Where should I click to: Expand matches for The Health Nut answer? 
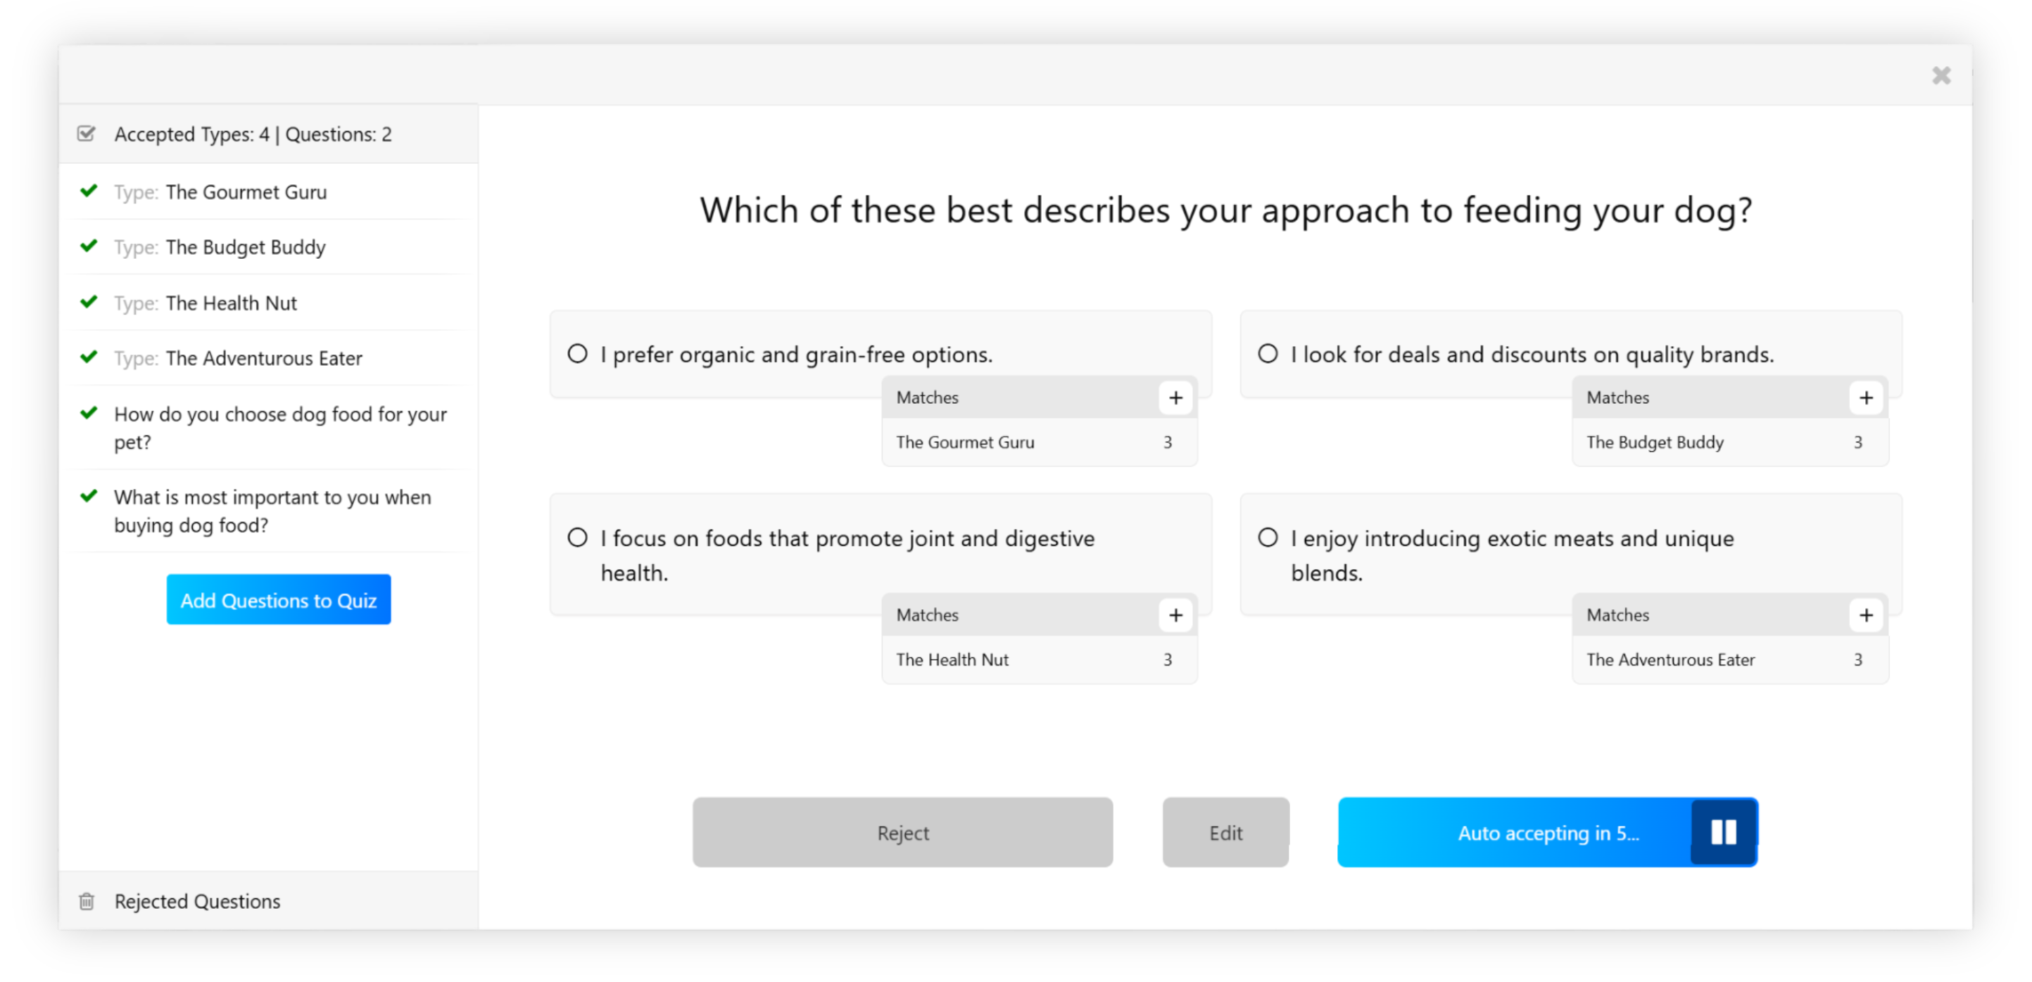click(1175, 615)
